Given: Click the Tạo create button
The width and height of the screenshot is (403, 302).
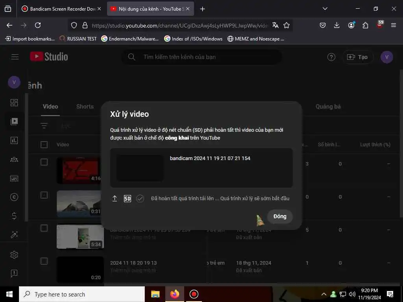Looking at the screenshot, I should pos(357,57).
